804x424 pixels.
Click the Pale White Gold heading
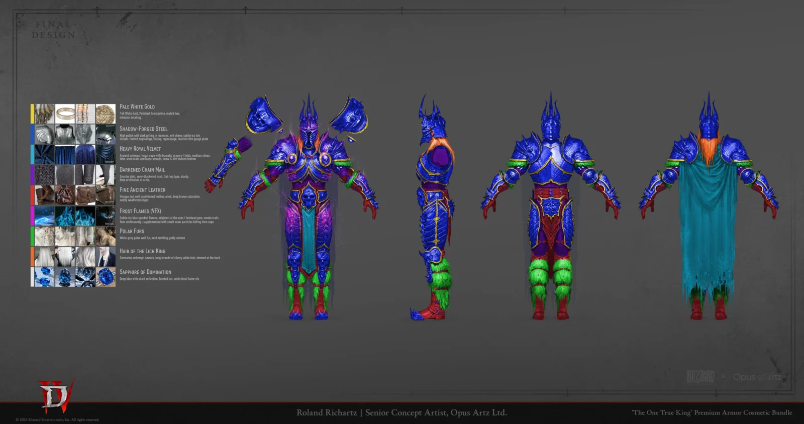tap(137, 107)
